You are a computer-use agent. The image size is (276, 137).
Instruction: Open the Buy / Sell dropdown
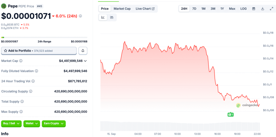[x=11, y=124]
